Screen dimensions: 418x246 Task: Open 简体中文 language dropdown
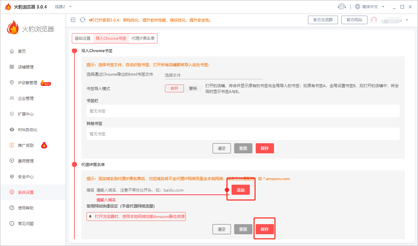click(x=370, y=7)
